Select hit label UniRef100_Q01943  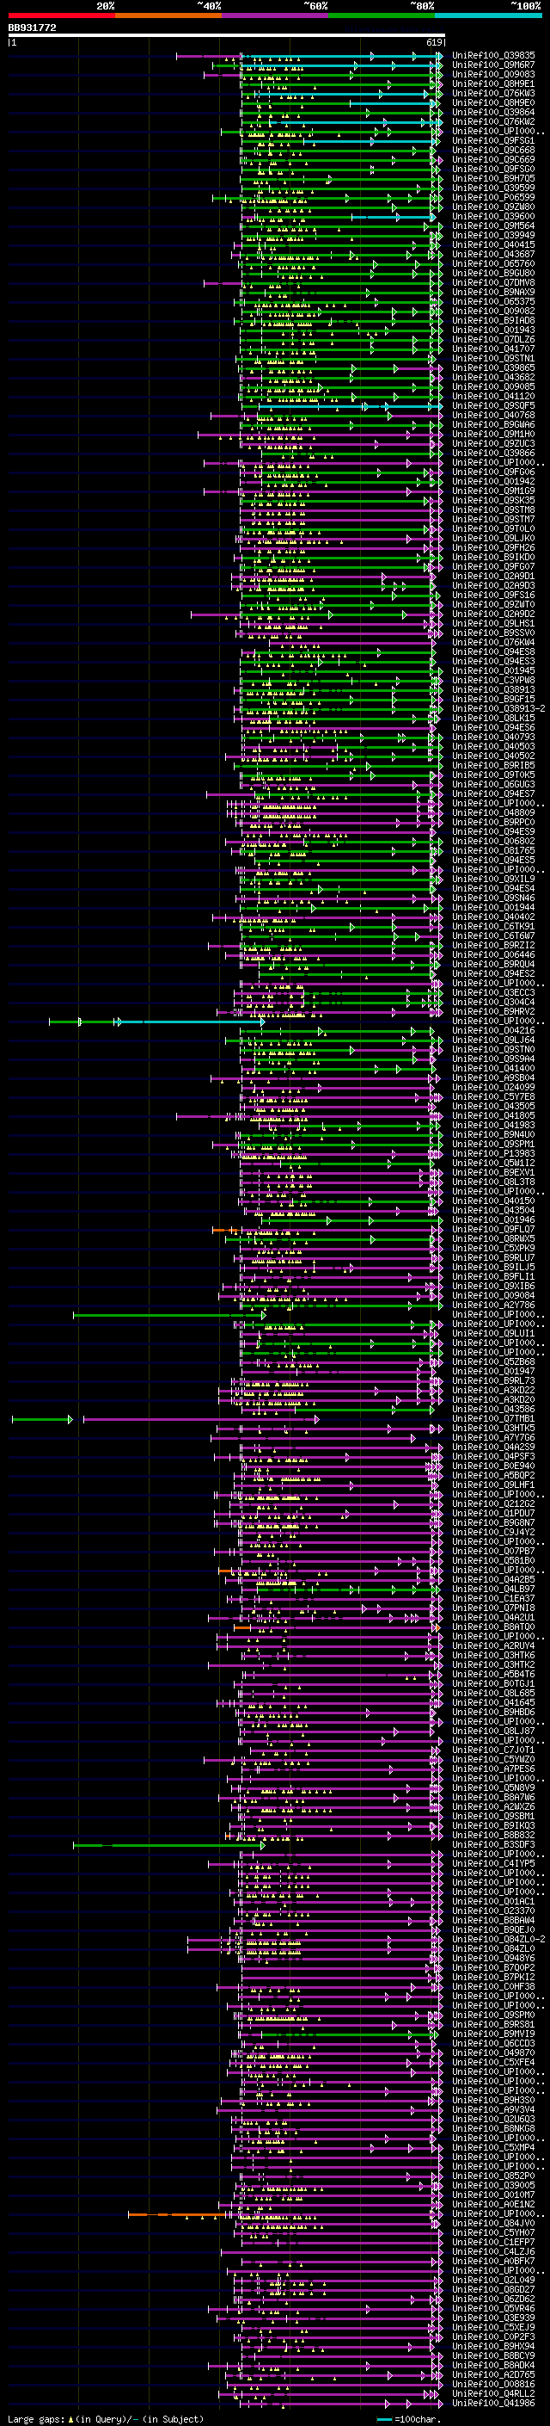(x=492, y=330)
